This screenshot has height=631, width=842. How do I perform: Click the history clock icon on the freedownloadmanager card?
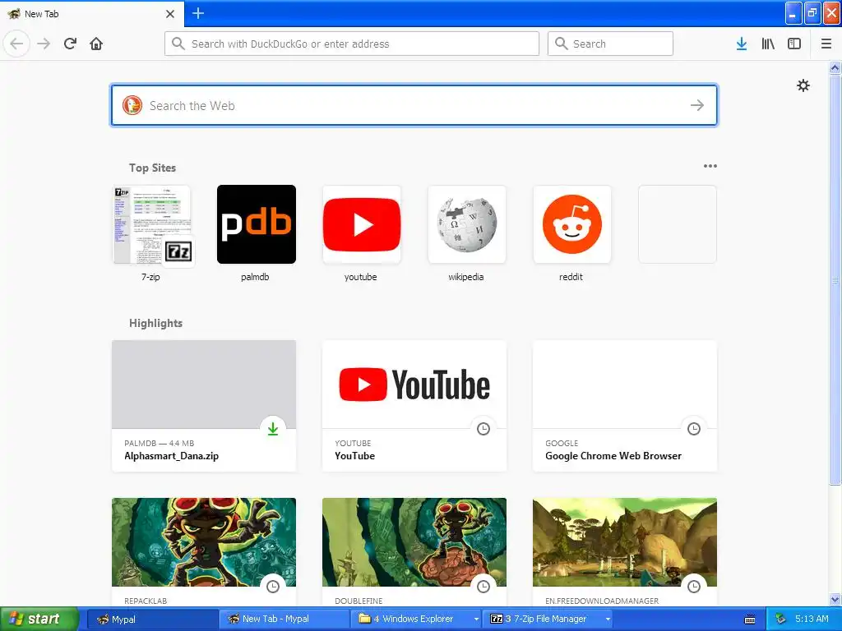[694, 587]
